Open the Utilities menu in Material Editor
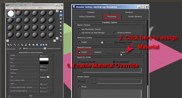182x98 pixels. (40, 8)
